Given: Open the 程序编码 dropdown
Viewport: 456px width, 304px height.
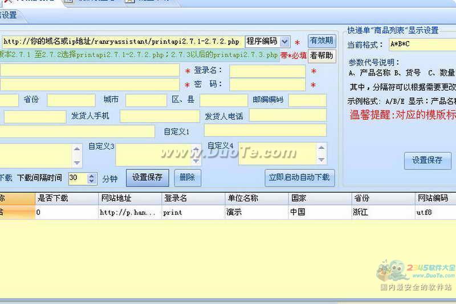Looking at the screenshot, I should coord(284,42).
